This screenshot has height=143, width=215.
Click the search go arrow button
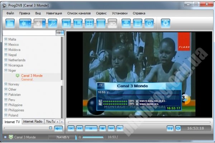pos(60,33)
